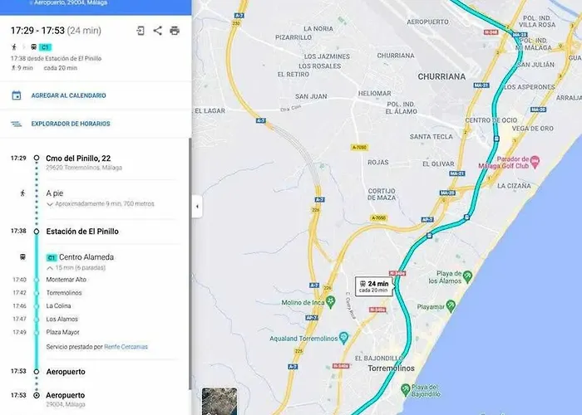This screenshot has width=582, height=415.
Task: Select the Plaza Mayor stop entry
Action: 62,332
